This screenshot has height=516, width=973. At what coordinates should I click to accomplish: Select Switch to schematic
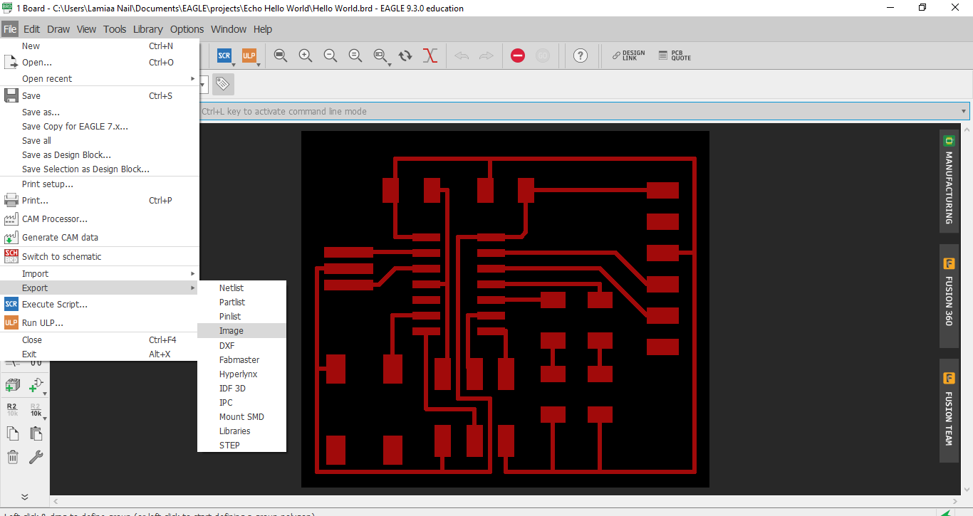point(100,256)
